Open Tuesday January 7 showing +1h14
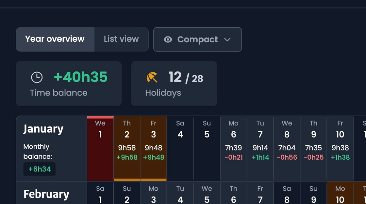 (260, 148)
